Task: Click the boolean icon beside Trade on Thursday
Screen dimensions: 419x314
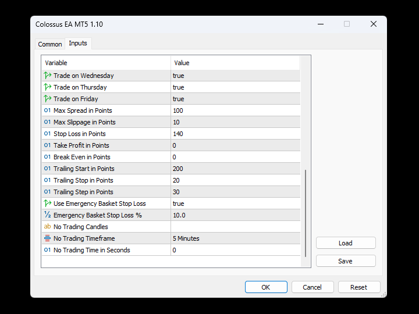Action: (x=48, y=87)
